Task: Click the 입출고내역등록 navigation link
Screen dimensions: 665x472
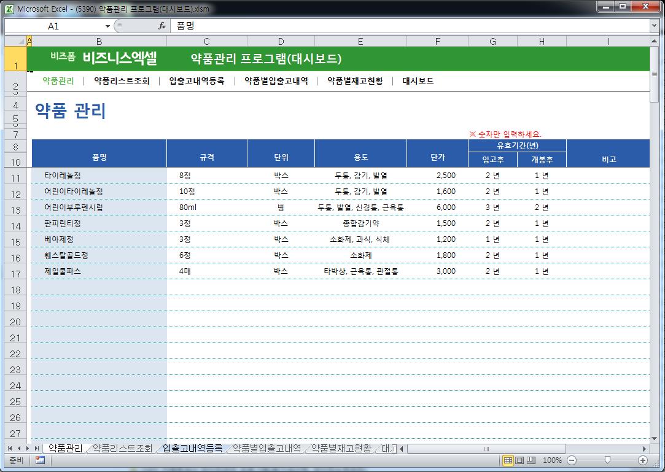Action: point(196,81)
